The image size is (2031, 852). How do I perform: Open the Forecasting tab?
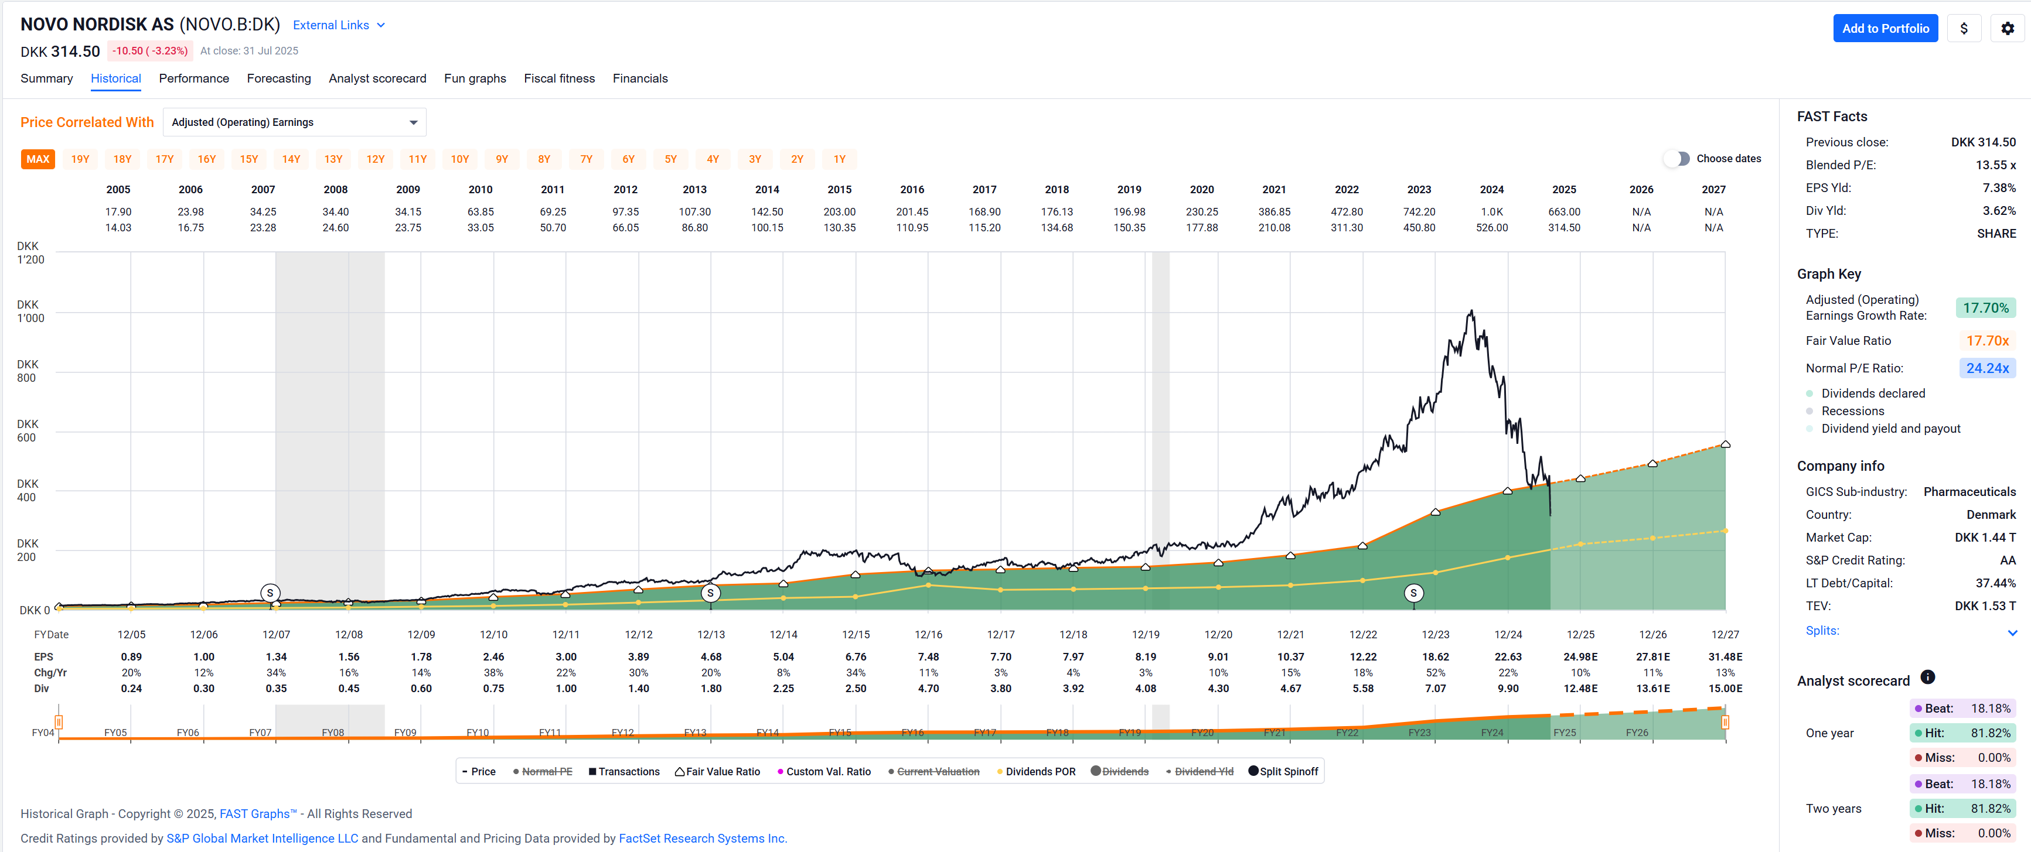(279, 78)
